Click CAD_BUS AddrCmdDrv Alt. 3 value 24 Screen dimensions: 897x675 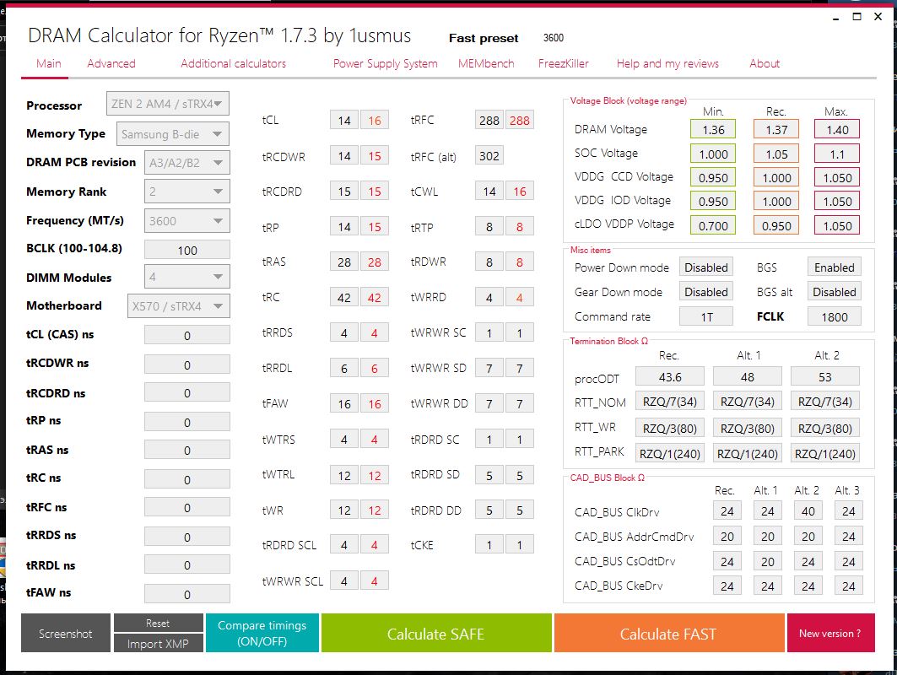coord(848,536)
